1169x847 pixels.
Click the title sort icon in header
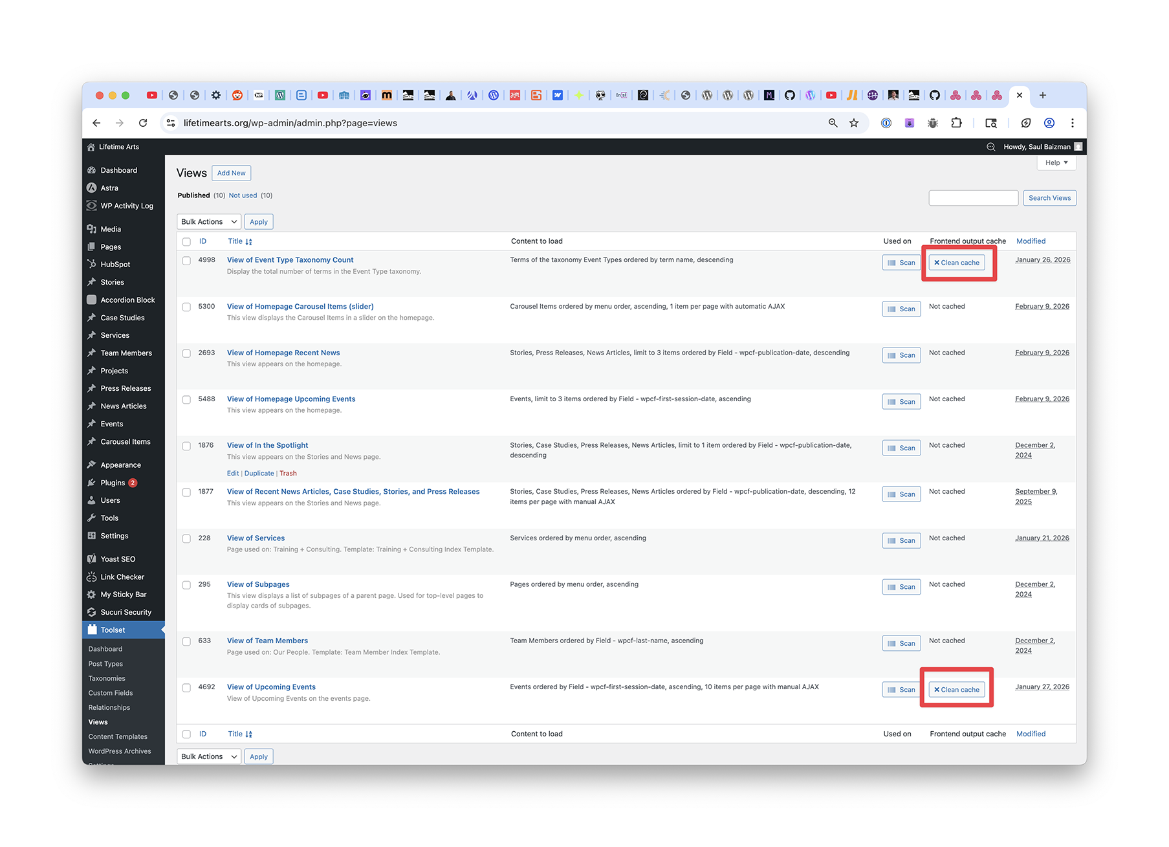pos(249,241)
